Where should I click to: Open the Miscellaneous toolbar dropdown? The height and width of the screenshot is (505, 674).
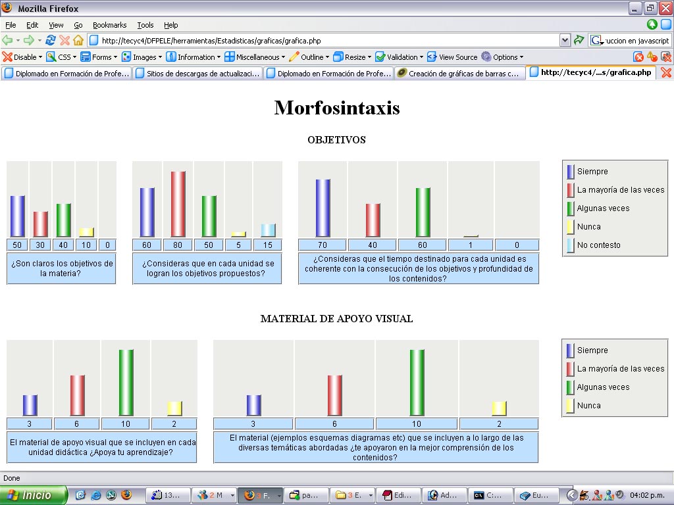click(x=255, y=57)
